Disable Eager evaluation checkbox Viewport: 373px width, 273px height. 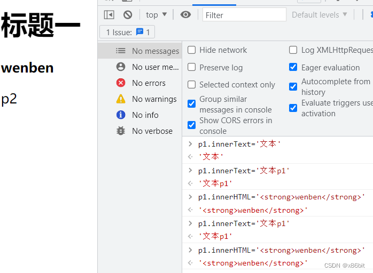pyautogui.click(x=293, y=67)
